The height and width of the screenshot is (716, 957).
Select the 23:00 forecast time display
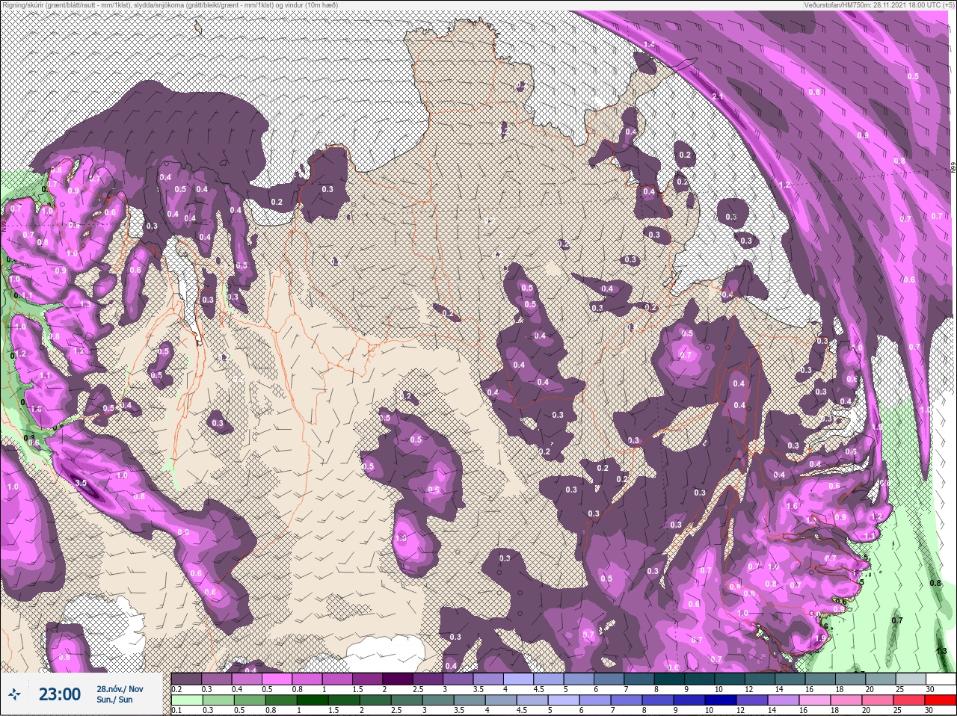tap(60, 694)
